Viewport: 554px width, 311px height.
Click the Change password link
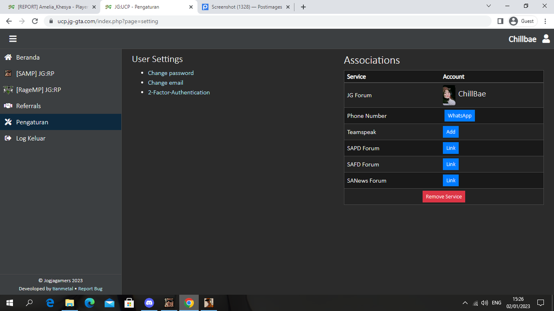pos(171,73)
